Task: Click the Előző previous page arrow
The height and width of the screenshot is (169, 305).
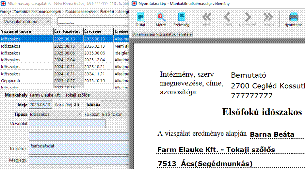Action: point(227,19)
